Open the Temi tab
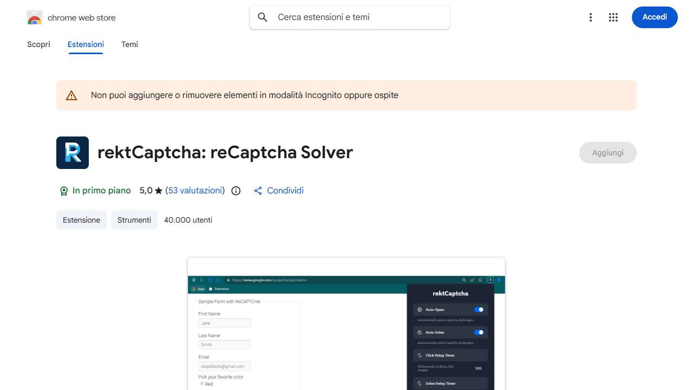 (129, 44)
